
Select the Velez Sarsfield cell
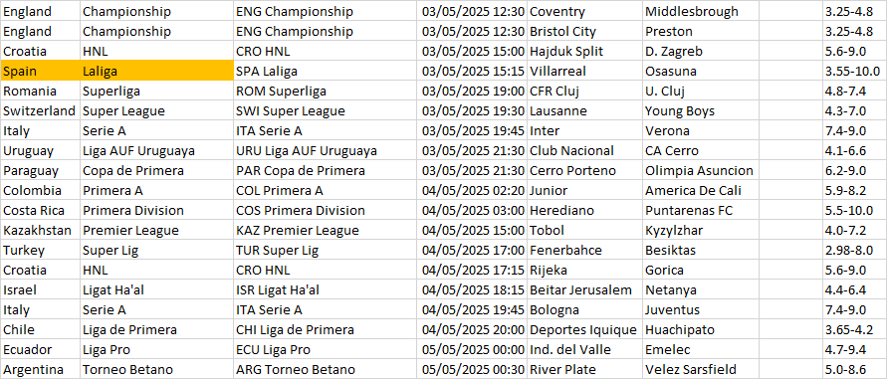(733, 369)
